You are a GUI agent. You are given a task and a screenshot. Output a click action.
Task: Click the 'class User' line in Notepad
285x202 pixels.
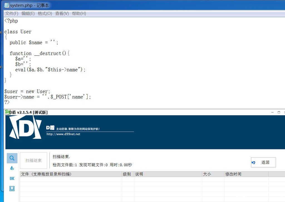18,32
